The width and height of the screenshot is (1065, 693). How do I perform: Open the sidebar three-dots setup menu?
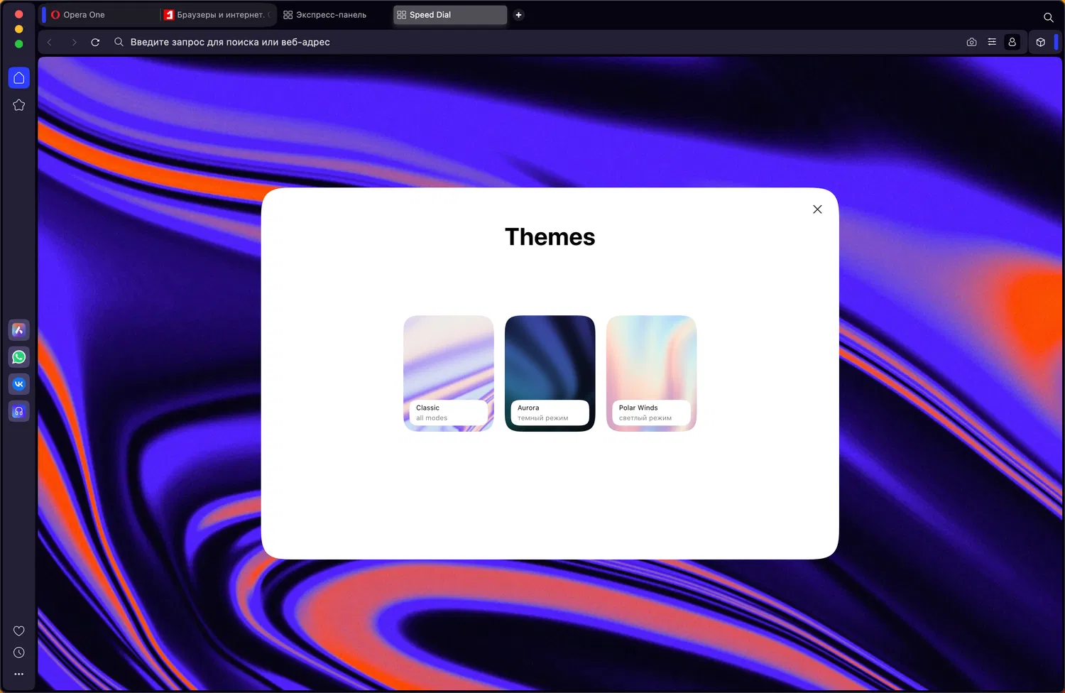point(19,674)
